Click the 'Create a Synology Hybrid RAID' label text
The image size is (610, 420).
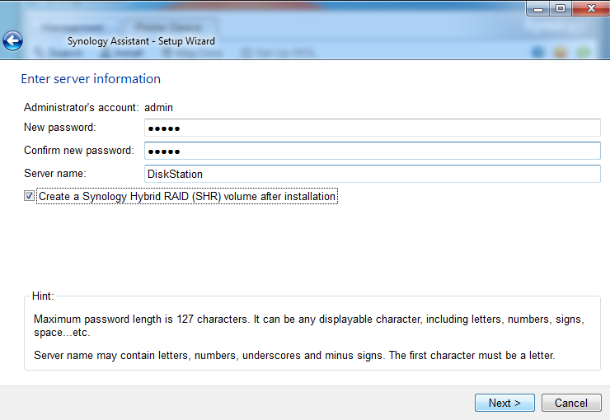[187, 197]
